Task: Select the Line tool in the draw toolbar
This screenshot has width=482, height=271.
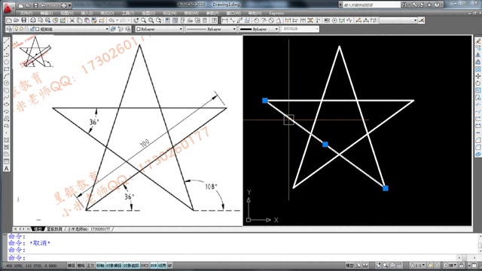Action: click(7, 41)
